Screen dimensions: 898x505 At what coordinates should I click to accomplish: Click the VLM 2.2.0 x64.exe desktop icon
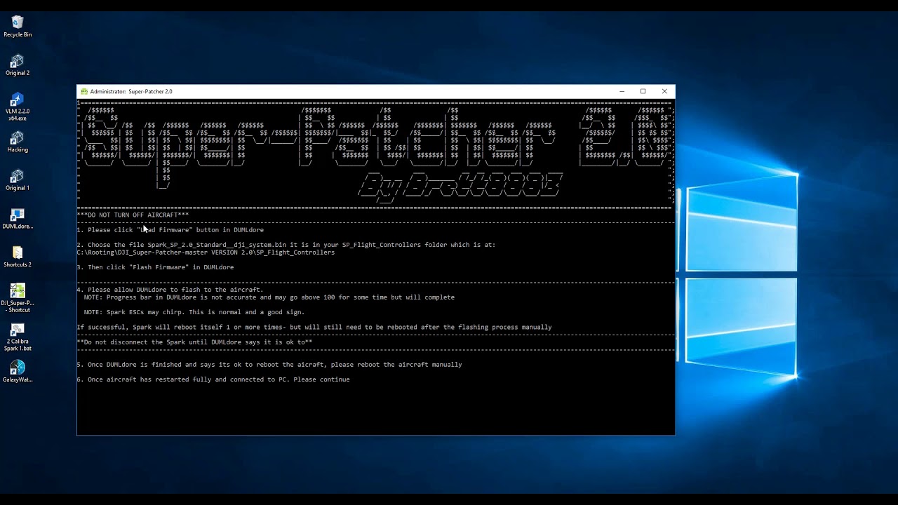18,107
